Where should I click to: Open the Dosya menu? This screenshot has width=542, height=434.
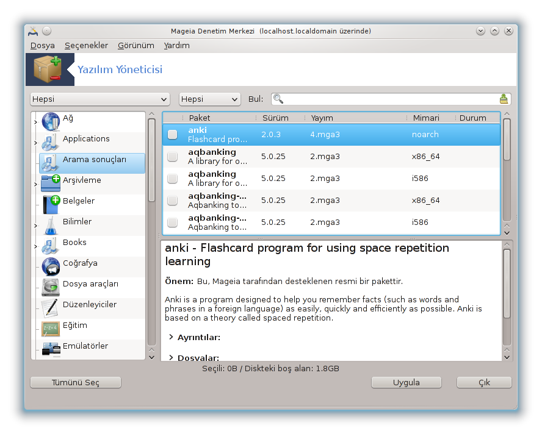[43, 46]
